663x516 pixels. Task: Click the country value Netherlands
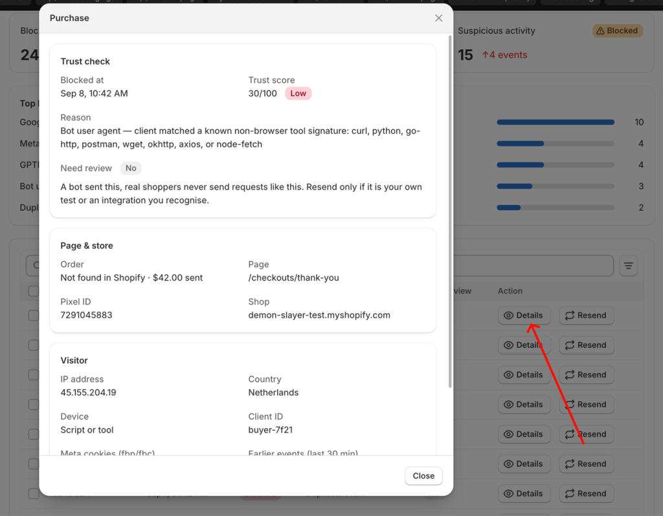click(273, 392)
